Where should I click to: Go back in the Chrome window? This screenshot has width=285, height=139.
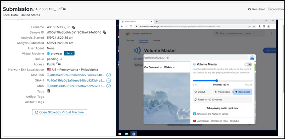(x=122, y=26)
